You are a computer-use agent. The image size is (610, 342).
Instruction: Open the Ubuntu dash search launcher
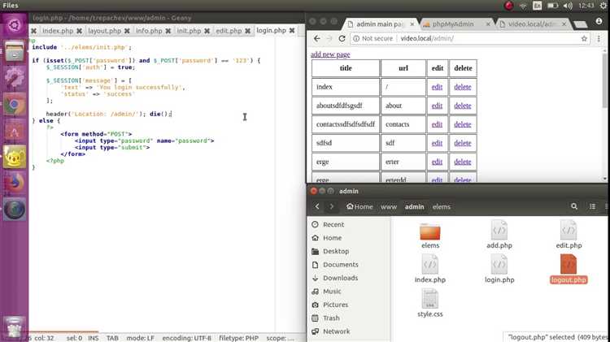point(15,26)
